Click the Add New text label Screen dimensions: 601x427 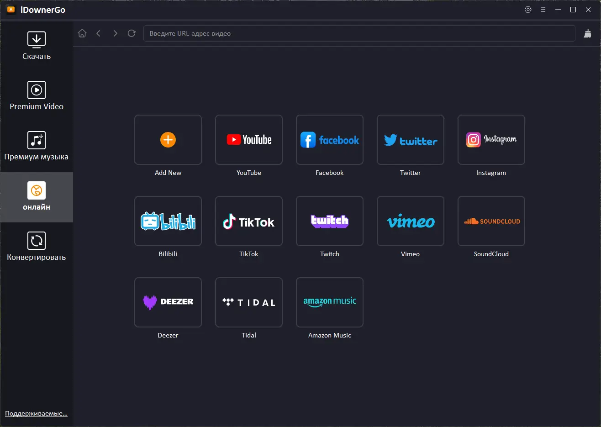(168, 173)
